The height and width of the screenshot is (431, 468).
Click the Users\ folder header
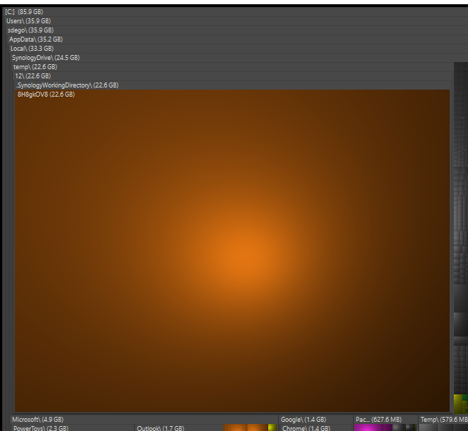(x=28, y=21)
